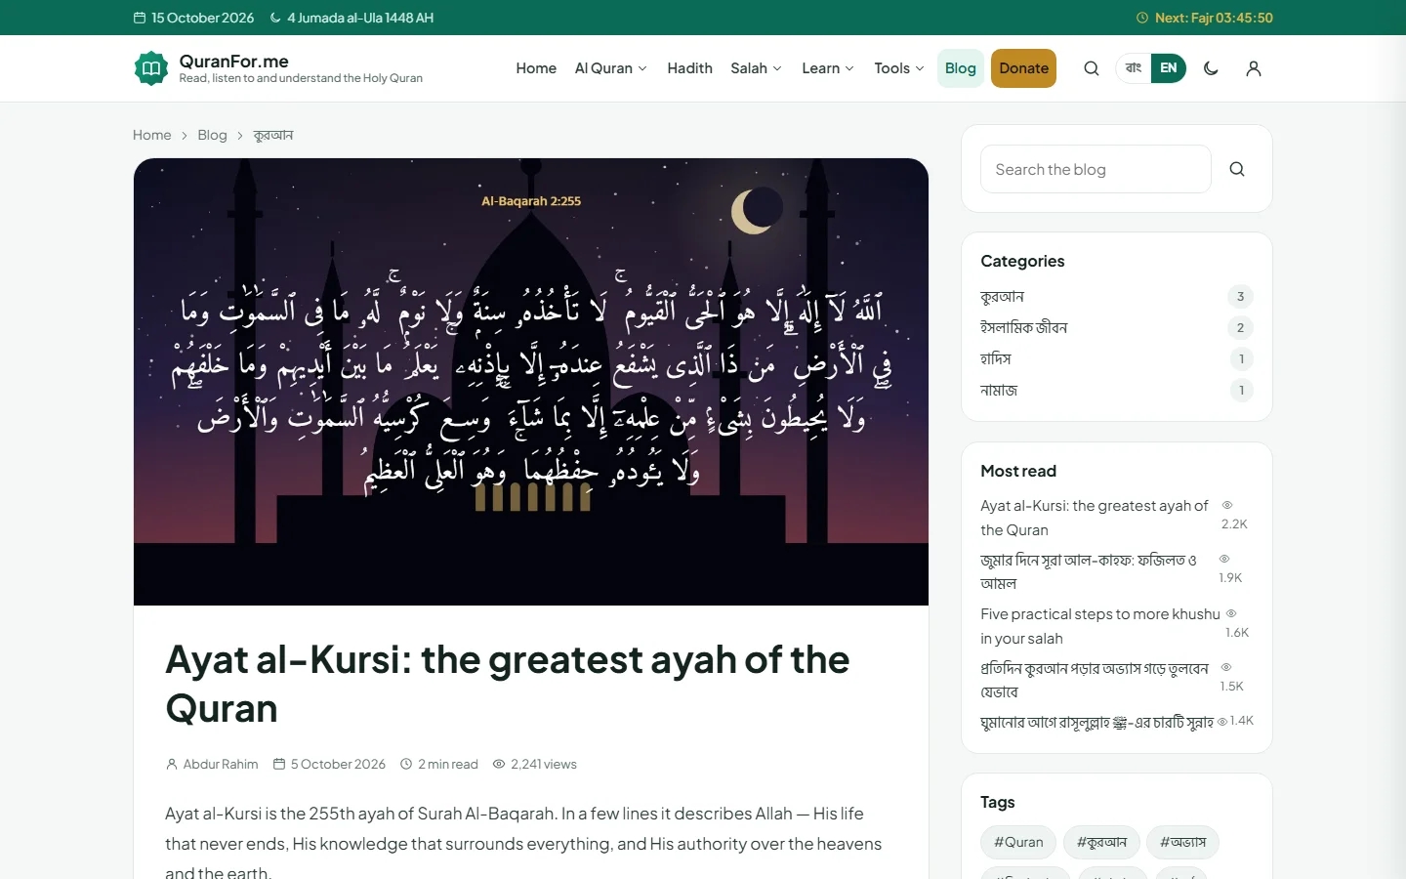
Task: Expand the Salah dropdown menu
Action: (x=757, y=68)
